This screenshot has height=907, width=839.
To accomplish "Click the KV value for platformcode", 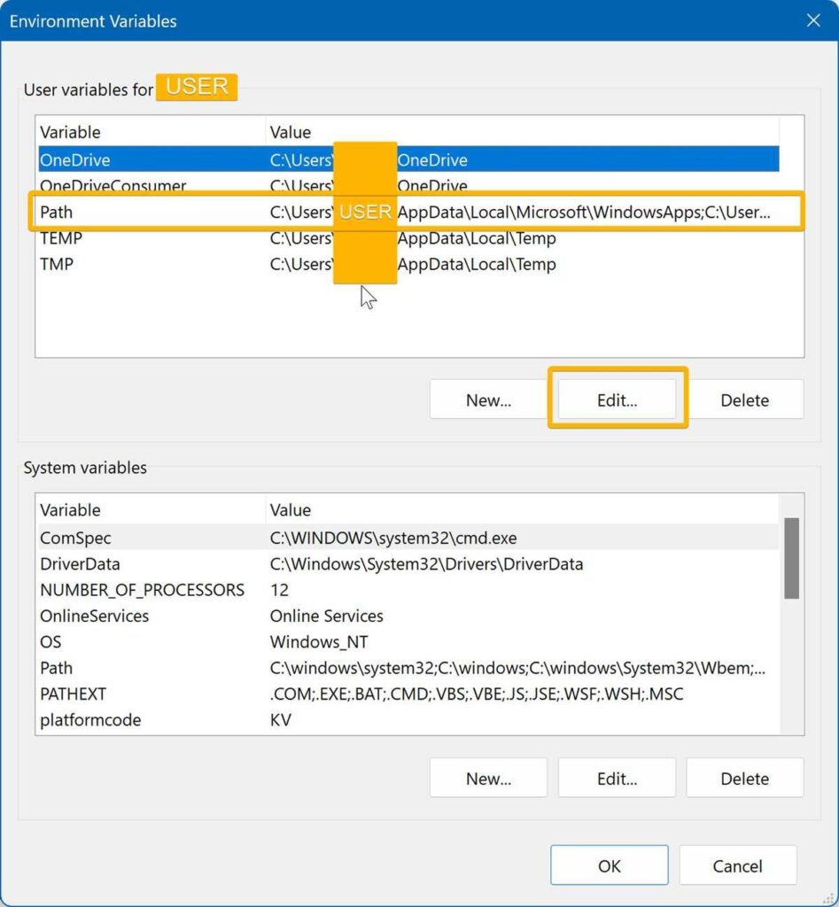I will coord(281,719).
